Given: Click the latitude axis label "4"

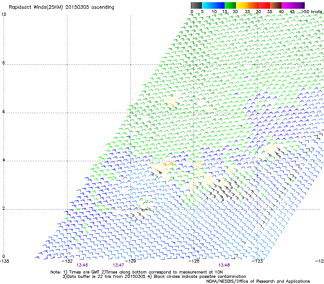Looking at the screenshot, I should 4,160.
